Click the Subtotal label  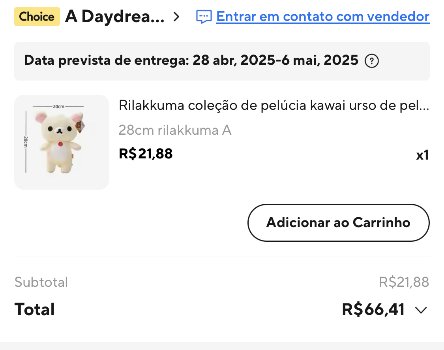pyautogui.click(x=41, y=282)
